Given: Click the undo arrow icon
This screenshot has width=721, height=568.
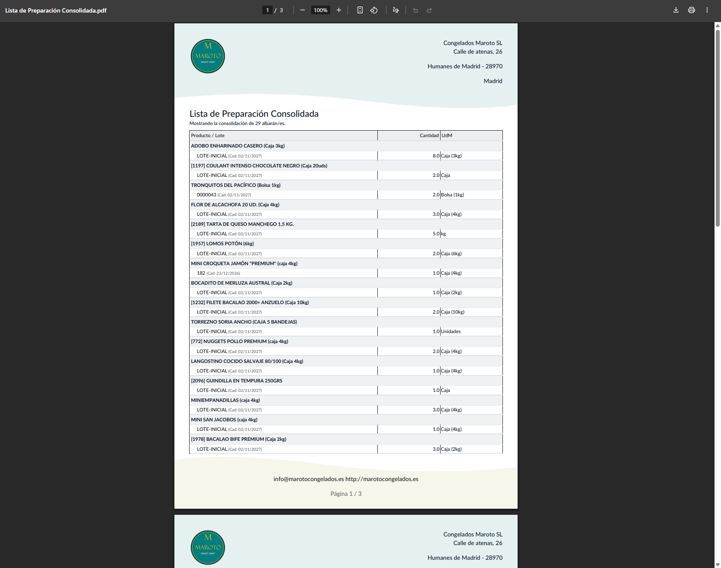Looking at the screenshot, I should 415,10.
